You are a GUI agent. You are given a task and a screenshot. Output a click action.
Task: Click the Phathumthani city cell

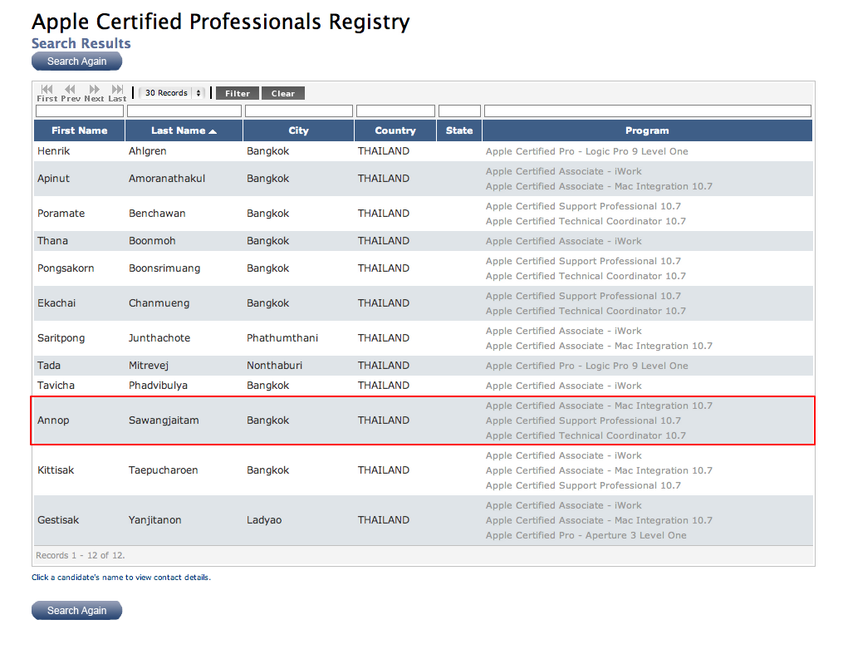(282, 338)
